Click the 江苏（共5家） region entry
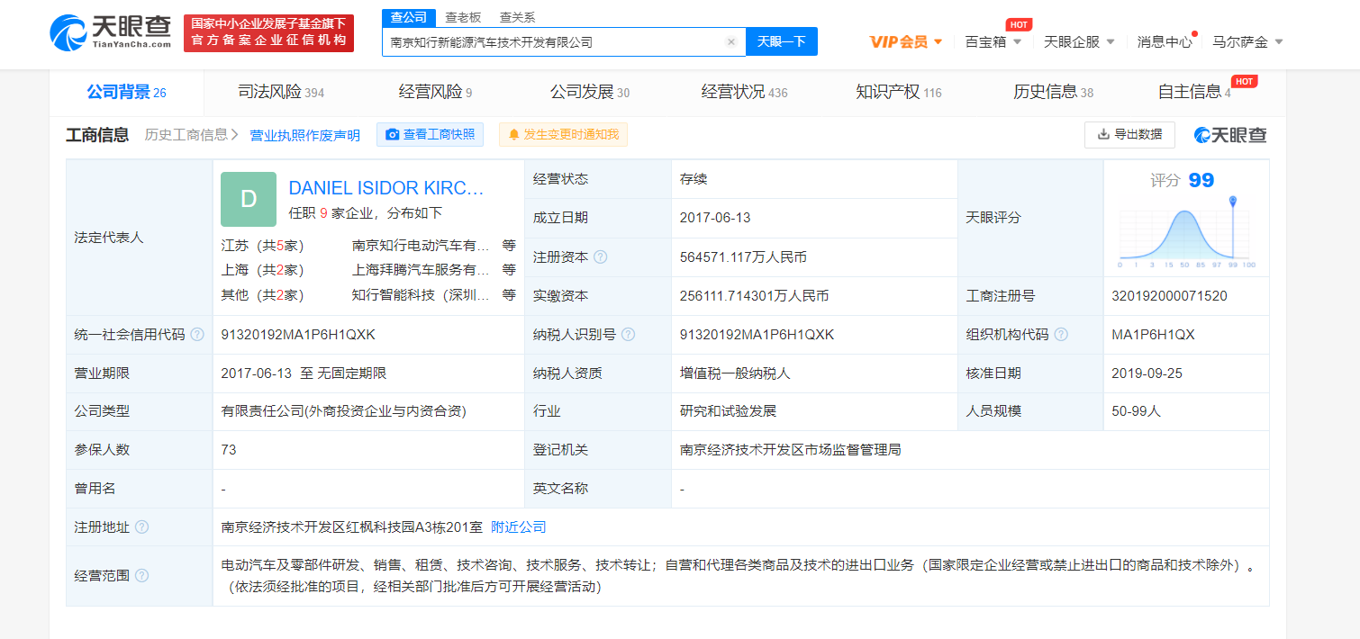This screenshot has height=639, width=1360. click(263, 245)
